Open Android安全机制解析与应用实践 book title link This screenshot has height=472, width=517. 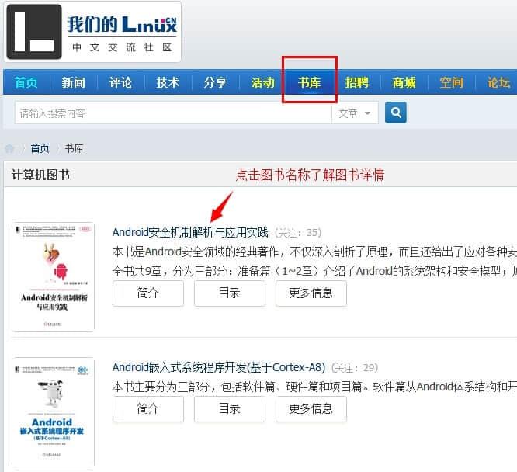coord(190,232)
